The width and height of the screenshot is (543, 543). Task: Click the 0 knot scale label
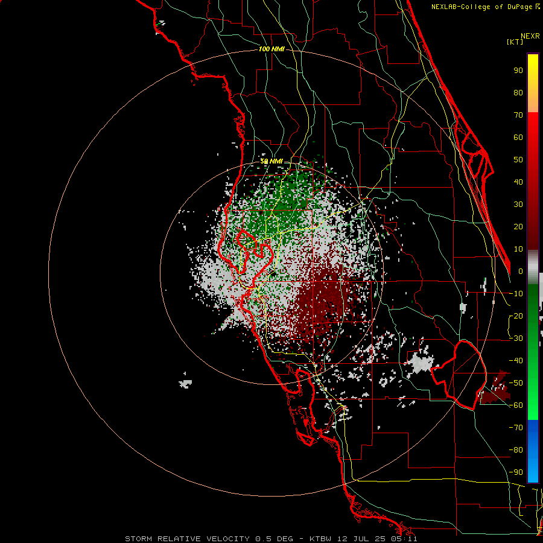tap(521, 271)
